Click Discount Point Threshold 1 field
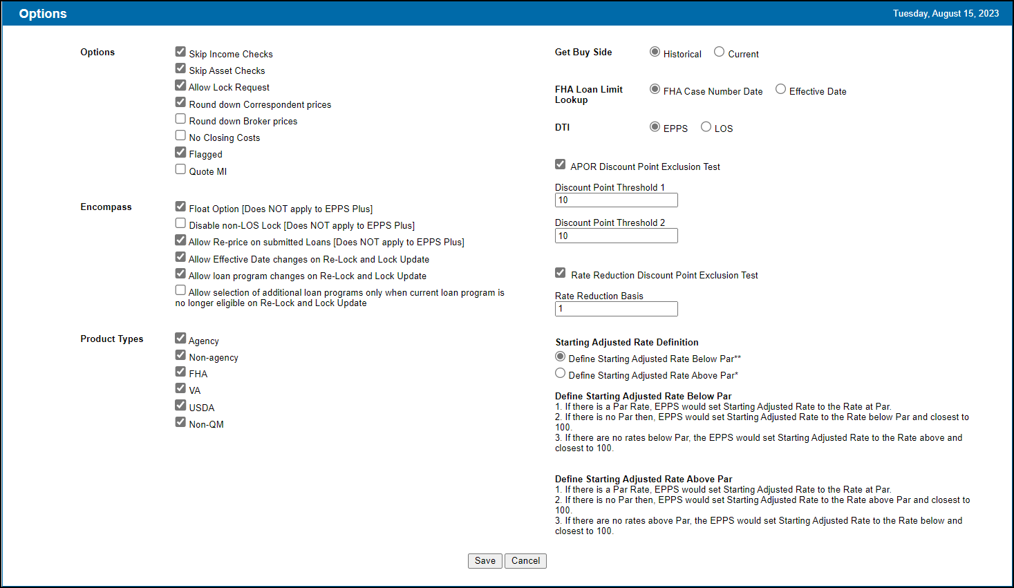 point(617,200)
